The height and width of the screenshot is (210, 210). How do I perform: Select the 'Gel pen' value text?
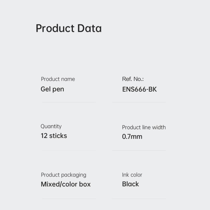(x=52, y=89)
